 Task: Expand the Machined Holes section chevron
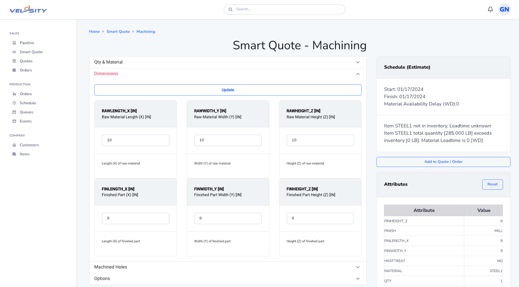pyautogui.click(x=358, y=267)
